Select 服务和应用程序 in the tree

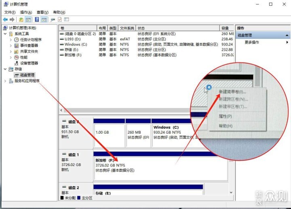point(27,81)
